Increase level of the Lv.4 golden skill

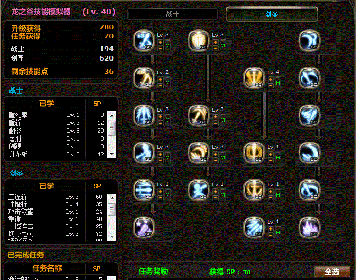pyautogui.click(x=271, y=80)
